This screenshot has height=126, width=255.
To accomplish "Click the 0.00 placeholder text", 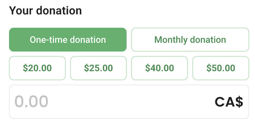I will coord(31,102).
